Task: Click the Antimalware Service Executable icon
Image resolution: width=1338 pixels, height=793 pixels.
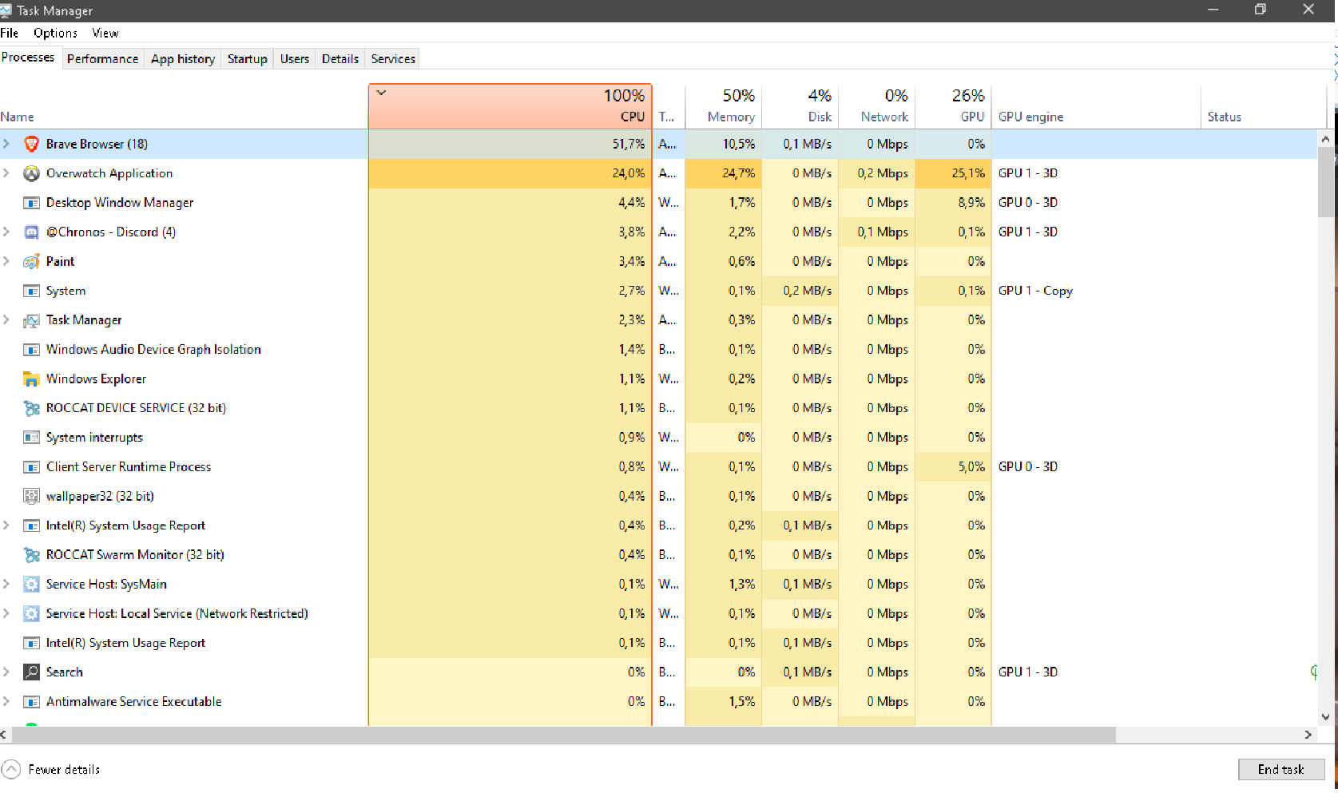Action: tap(31, 702)
